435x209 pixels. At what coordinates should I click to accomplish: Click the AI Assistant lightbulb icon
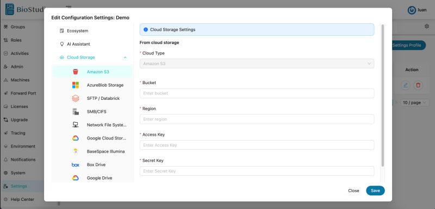pos(62,44)
